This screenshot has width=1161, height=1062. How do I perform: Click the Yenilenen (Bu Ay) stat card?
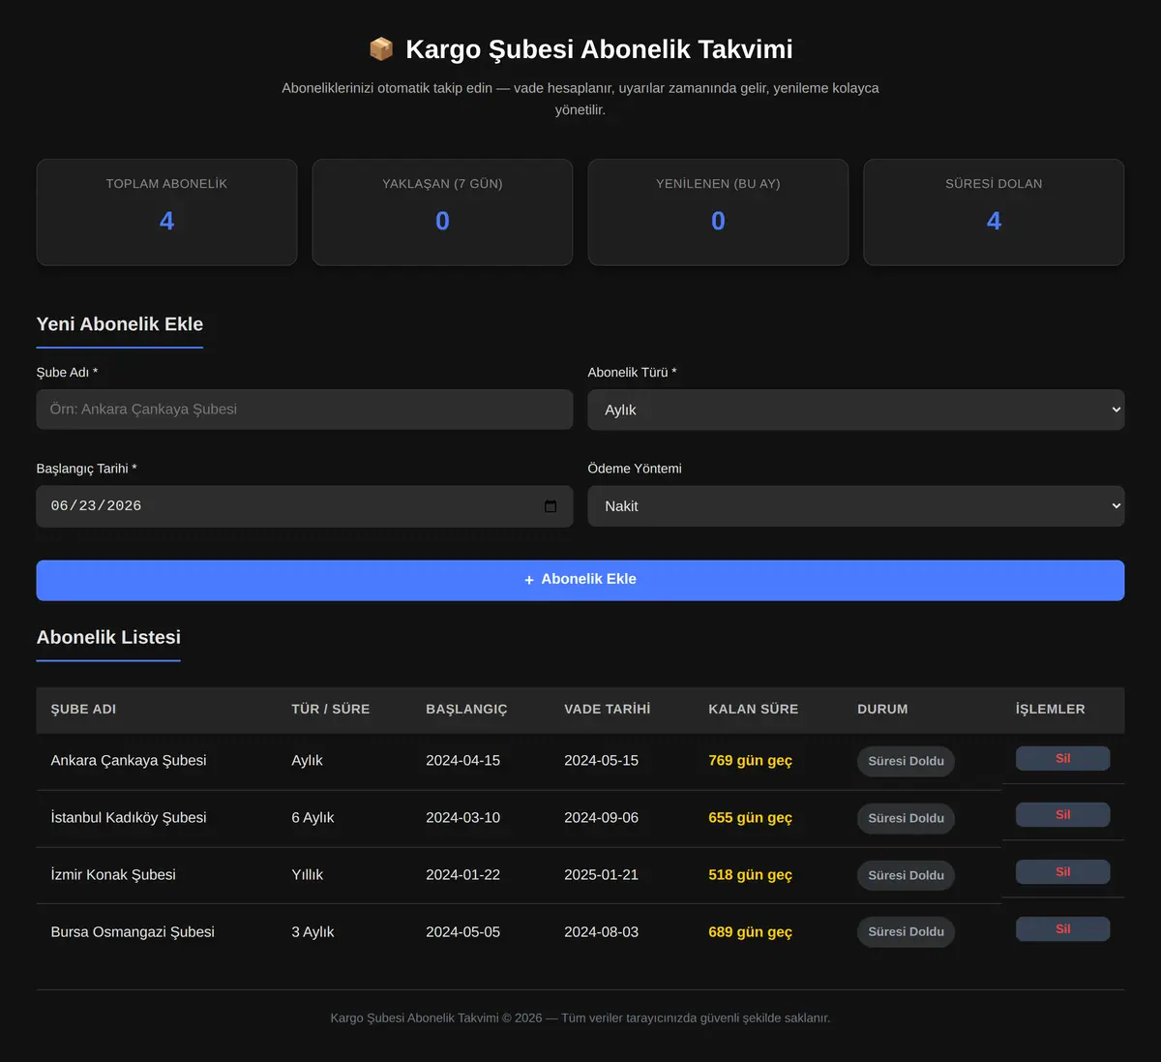coord(718,212)
